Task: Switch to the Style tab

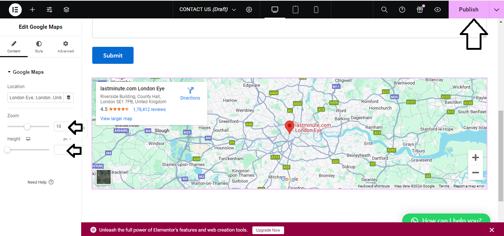Action: point(39,47)
